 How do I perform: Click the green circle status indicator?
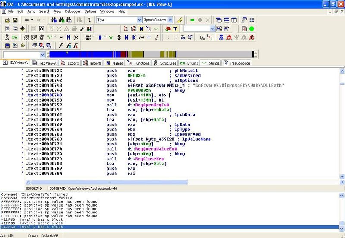pos(251,29)
